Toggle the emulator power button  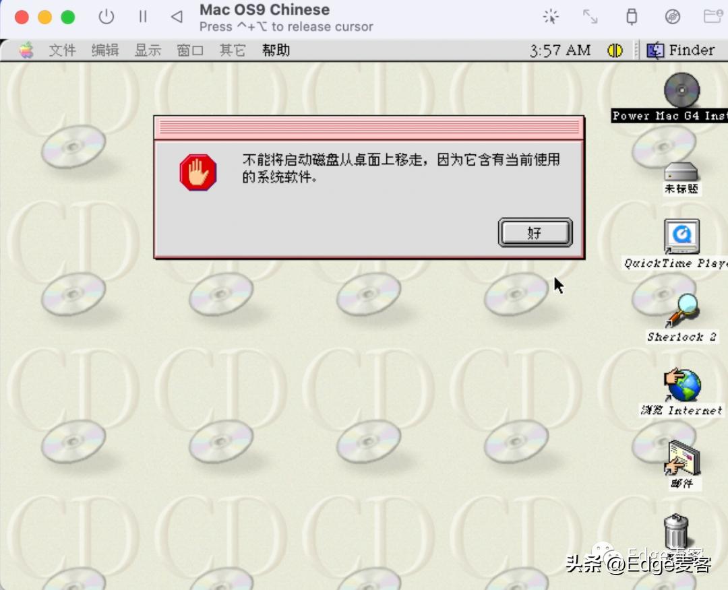tap(106, 18)
